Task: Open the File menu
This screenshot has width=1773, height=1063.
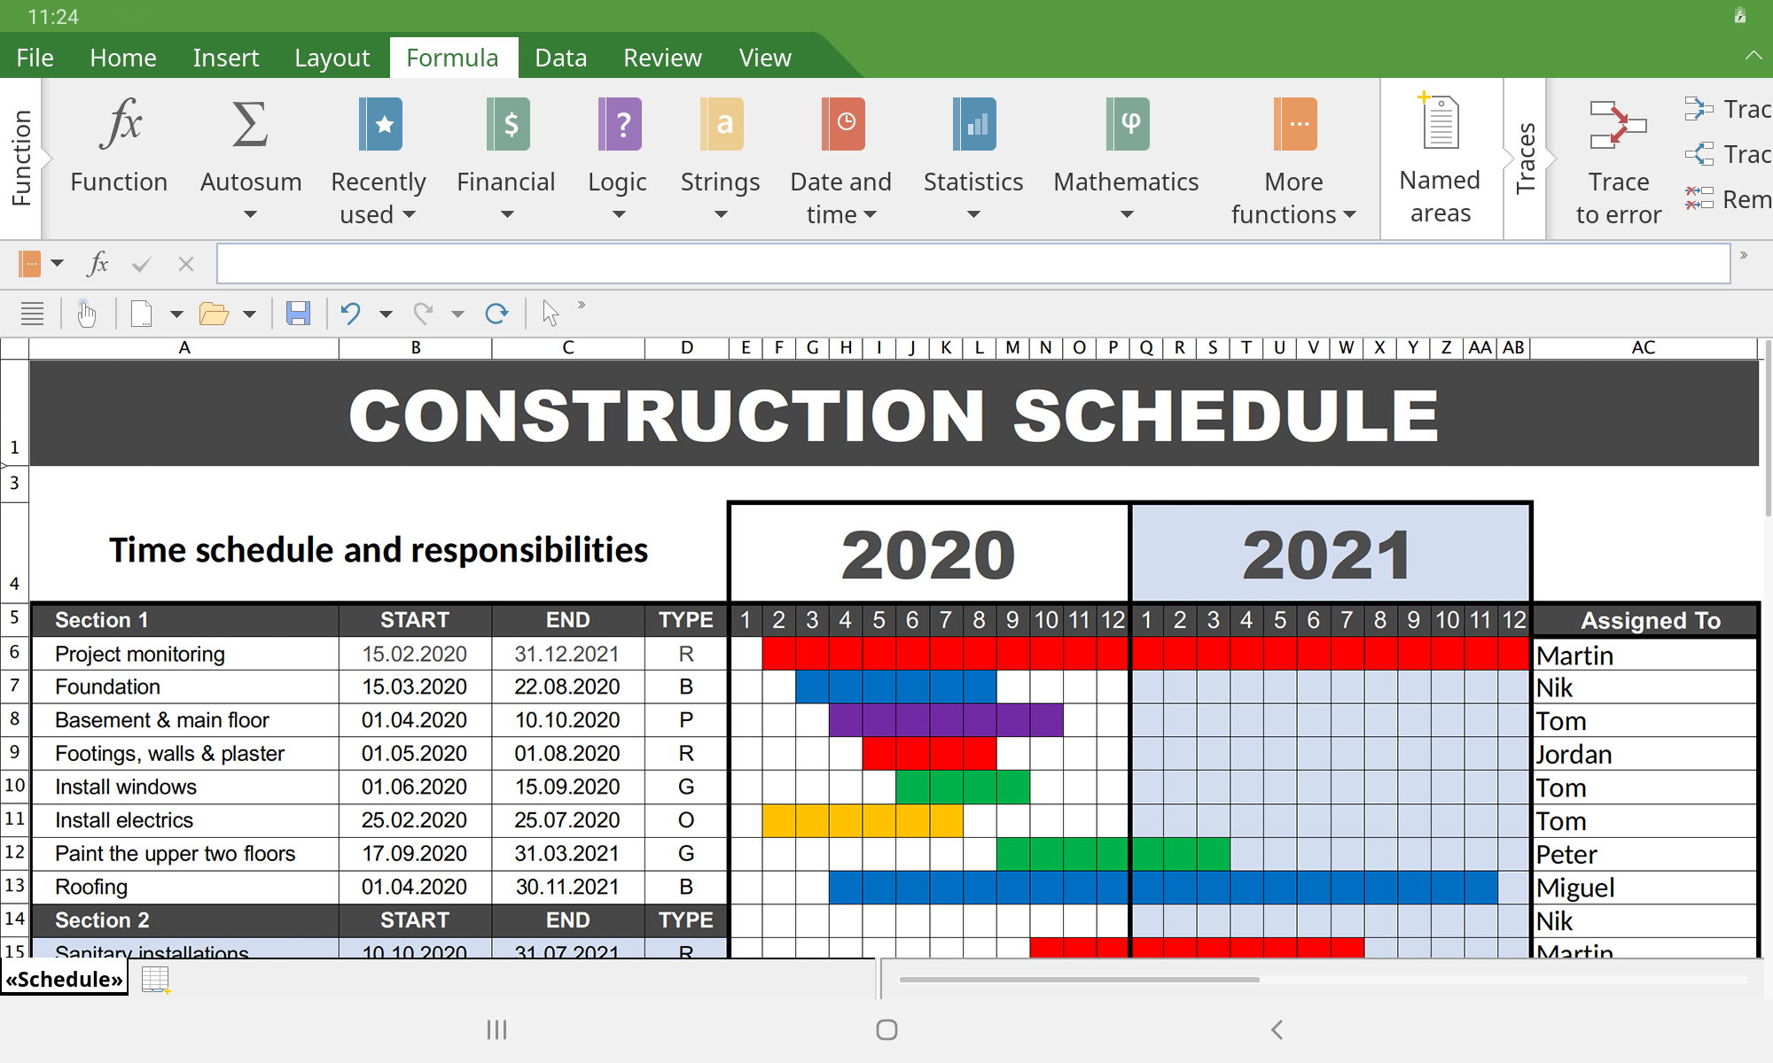Action: tap(35, 58)
